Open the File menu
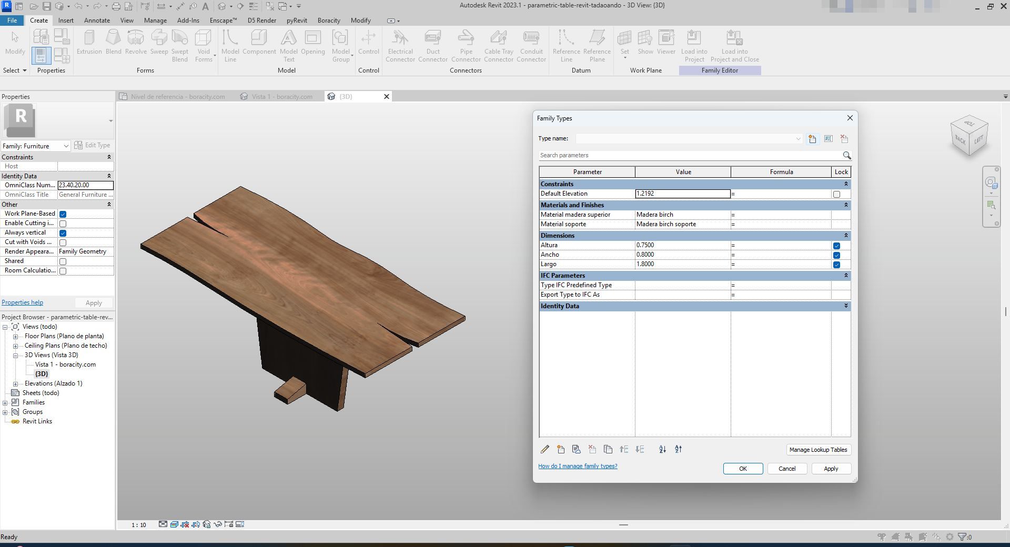The image size is (1010, 547). 12,21
